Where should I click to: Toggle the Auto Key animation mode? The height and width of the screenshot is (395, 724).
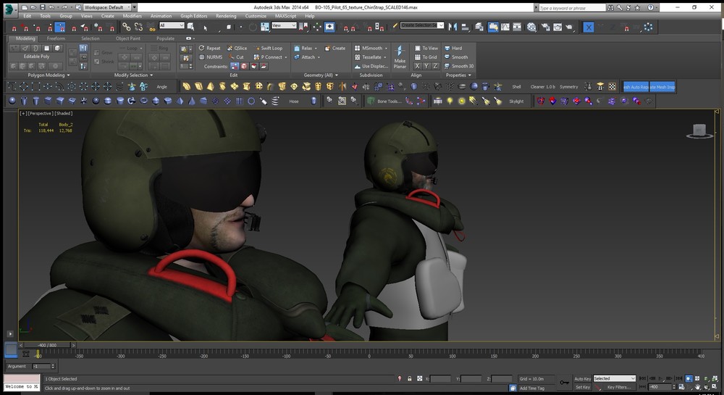(582, 378)
